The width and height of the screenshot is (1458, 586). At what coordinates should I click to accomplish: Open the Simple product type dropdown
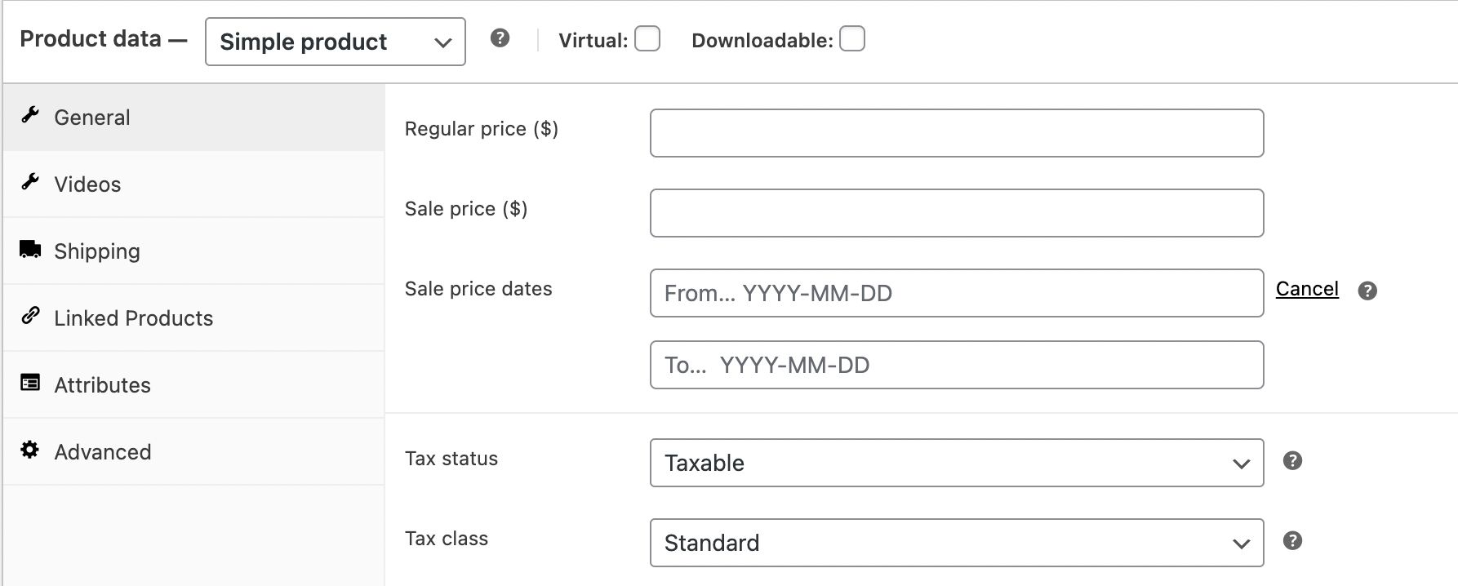336,42
